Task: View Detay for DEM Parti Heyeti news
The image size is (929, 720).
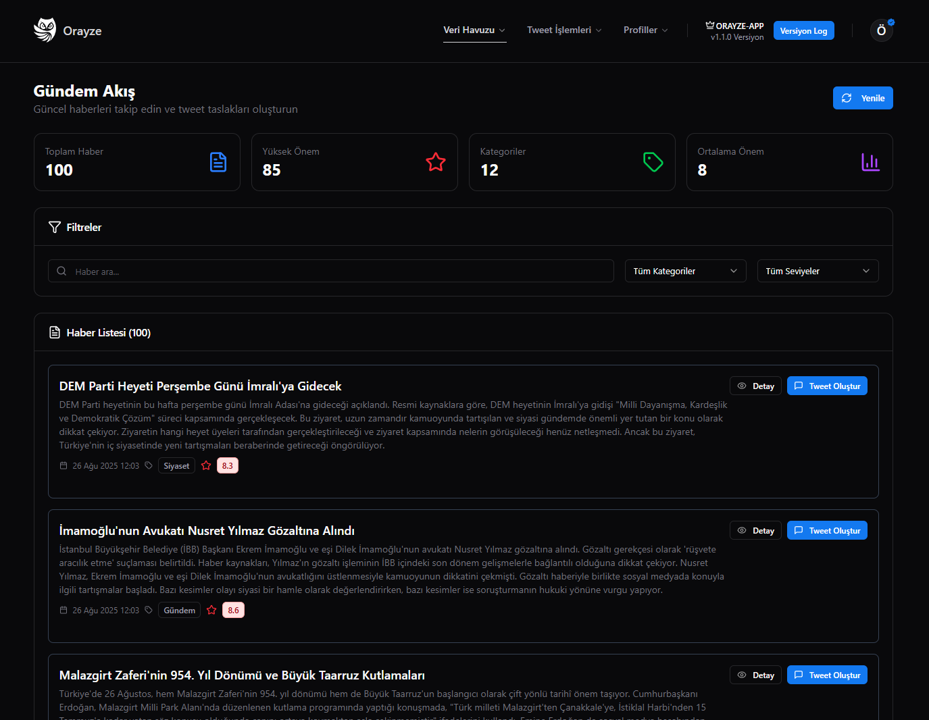Action: coord(755,386)
